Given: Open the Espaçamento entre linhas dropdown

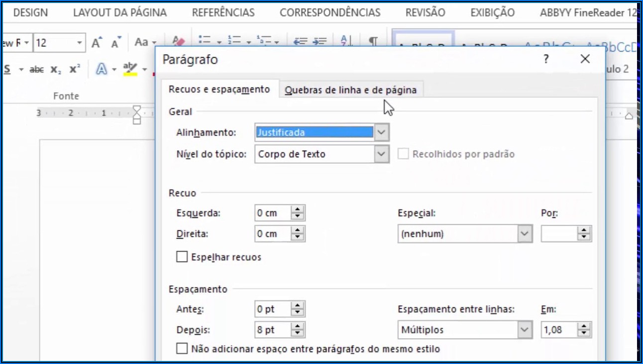Looking at the screenshot, I should [525, 330].
